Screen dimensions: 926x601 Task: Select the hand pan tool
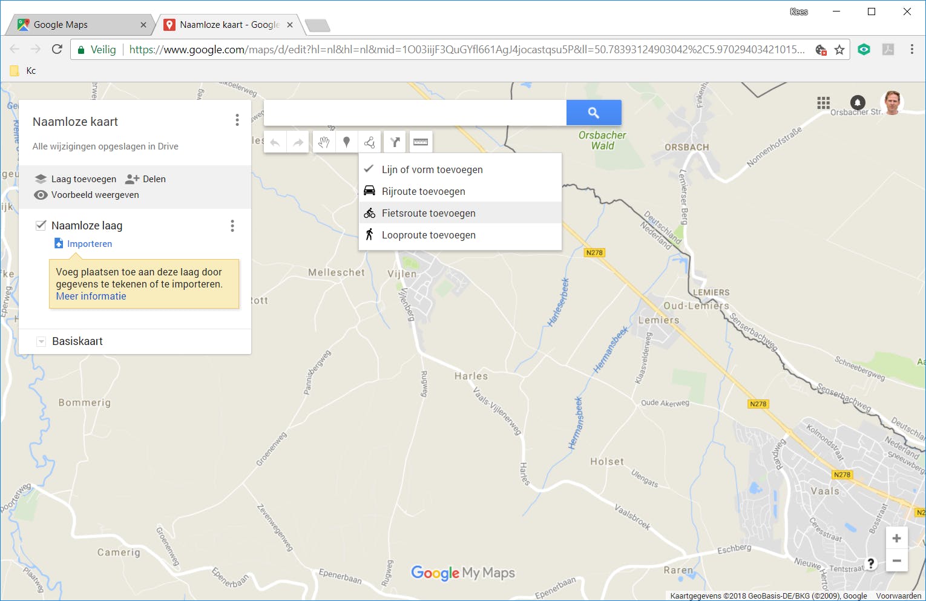pos(324,142)
